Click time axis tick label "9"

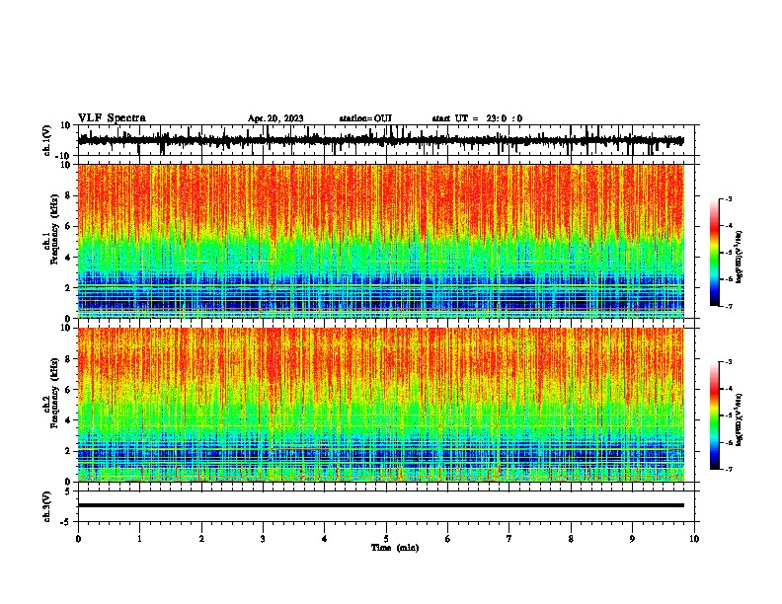click(x=632, y=539)
